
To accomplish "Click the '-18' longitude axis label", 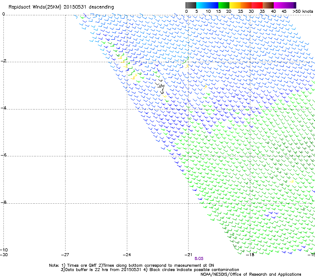I will coord(250,255).
